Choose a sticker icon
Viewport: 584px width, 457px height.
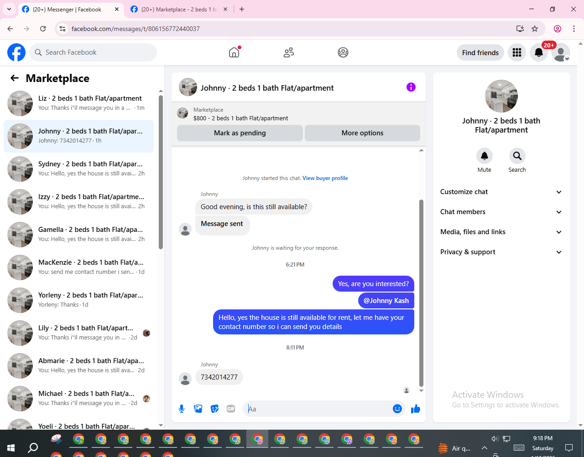pyautogui.click(x=214, y=409)
